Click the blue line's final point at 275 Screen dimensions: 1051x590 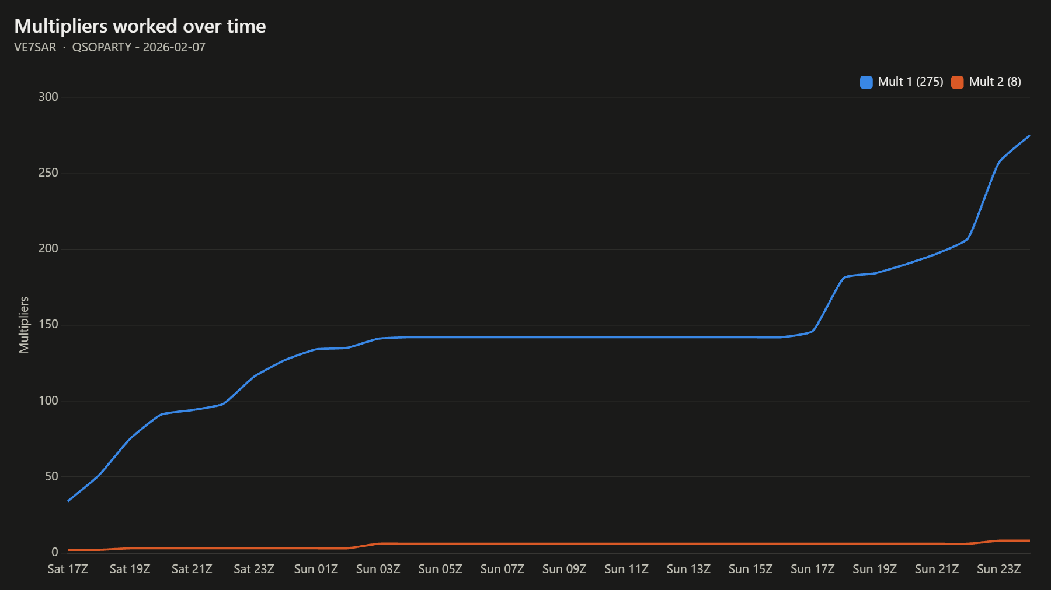tap(1029, 135)
